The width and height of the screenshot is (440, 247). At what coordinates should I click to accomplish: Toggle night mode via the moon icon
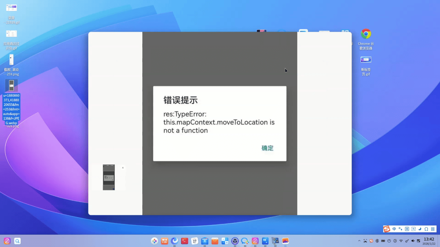(x=420, y=229)
